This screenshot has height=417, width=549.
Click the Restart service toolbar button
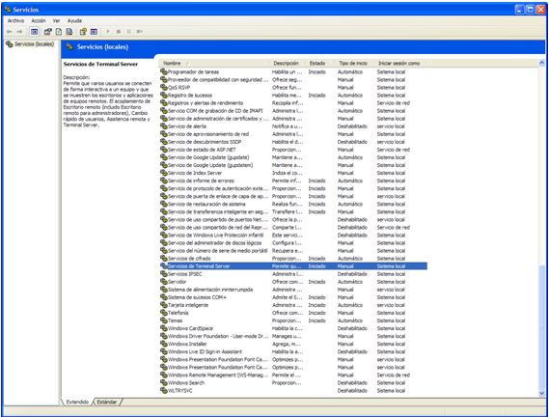pyautogui.click(x=139, y=32)
